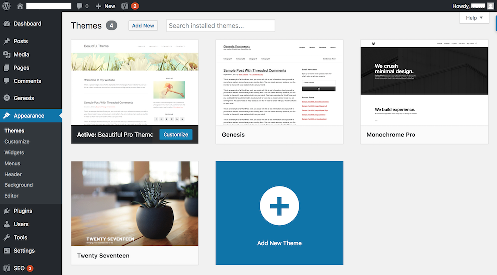This screenshot has width=497, height=275.
Task: Click the Genesis G icon
Action: coord(7,98)
